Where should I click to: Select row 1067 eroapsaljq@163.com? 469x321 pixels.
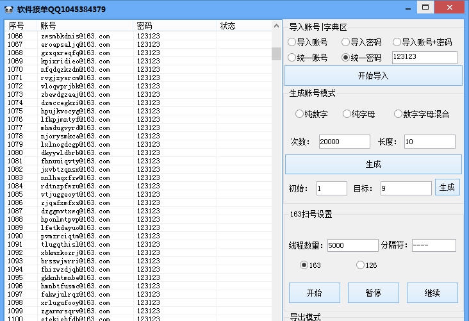[x=138, y=45]
